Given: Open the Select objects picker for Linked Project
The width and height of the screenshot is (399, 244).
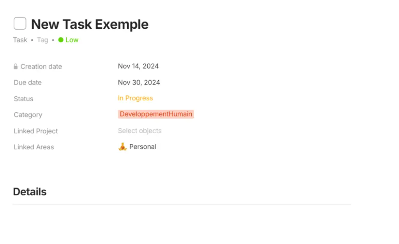Looking at the screenshot, I should 139,131.
